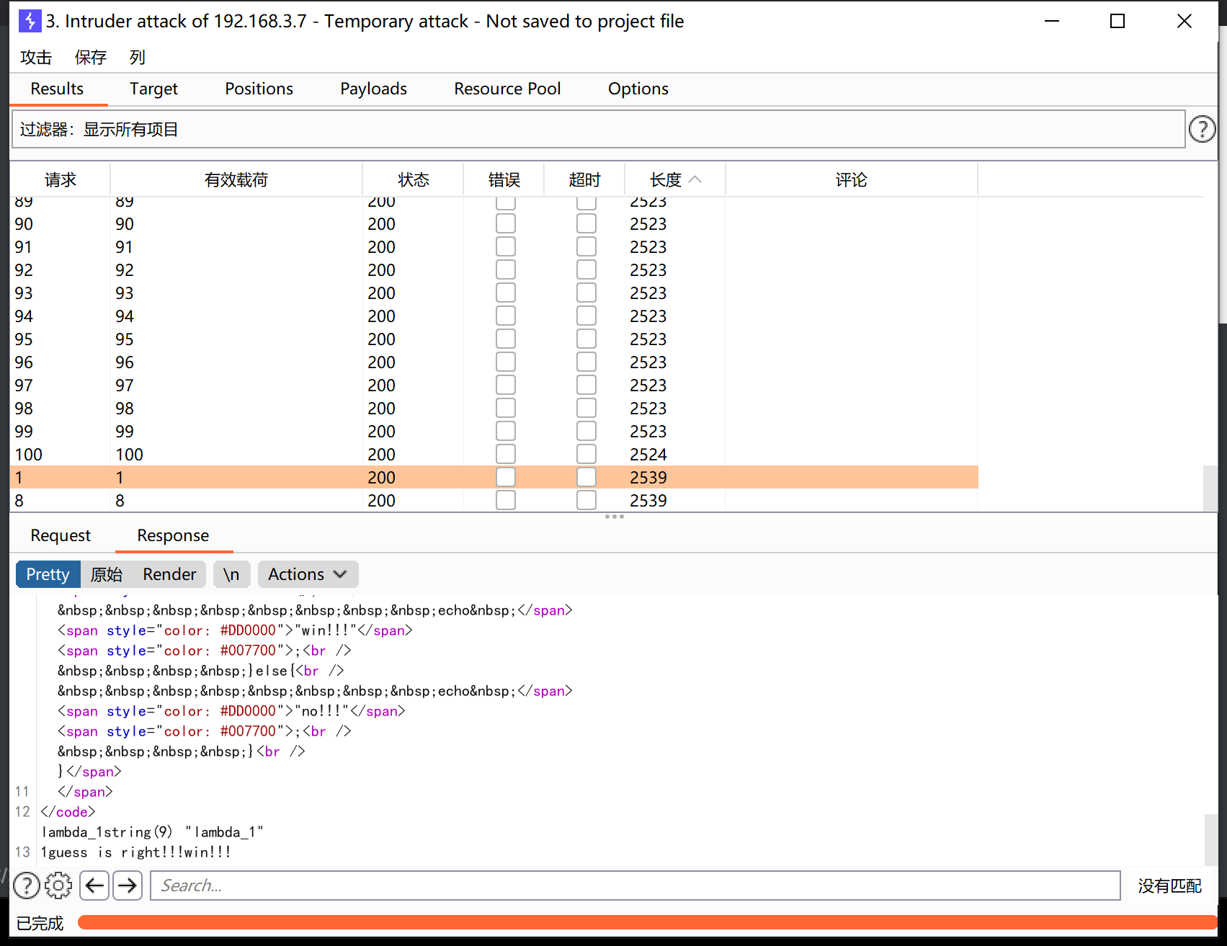The image size is (1227, 946).
Task: Sort by the 评论 column header
Action: 852,179
